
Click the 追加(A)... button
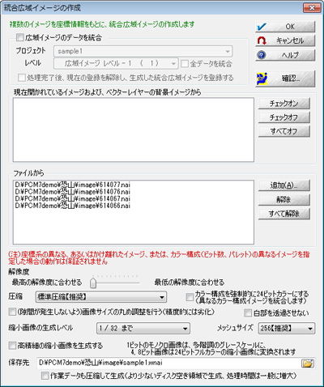[284, 185]
